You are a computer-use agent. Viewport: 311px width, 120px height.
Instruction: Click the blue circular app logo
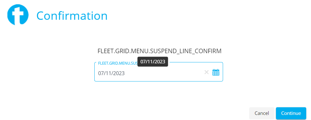(18, 15)
